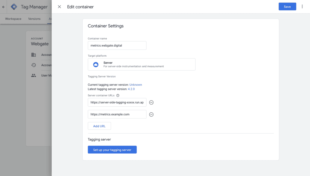Viewport: 310px width, 176px height.
Task: Save the container settings
Action: click(287, 7)
